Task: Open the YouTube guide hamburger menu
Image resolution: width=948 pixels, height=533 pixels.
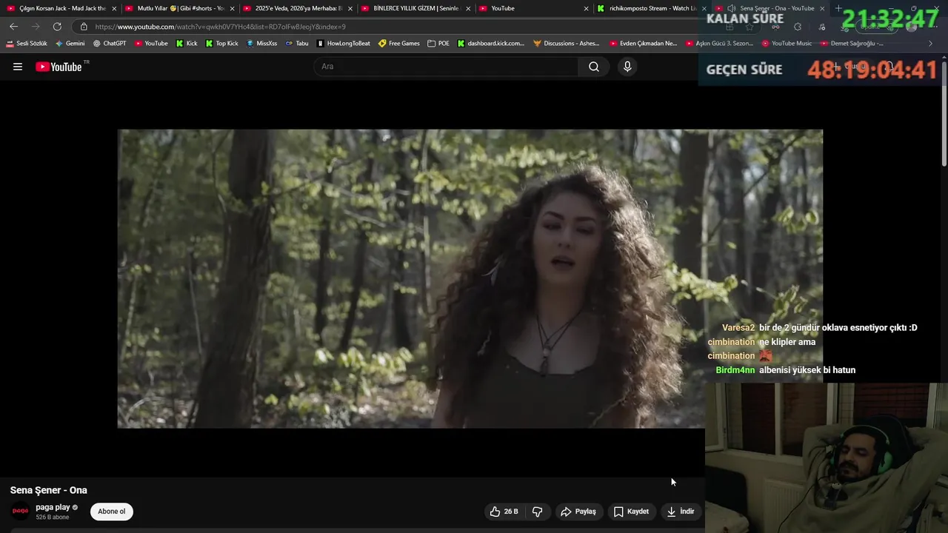Action: tap(18, 67)
